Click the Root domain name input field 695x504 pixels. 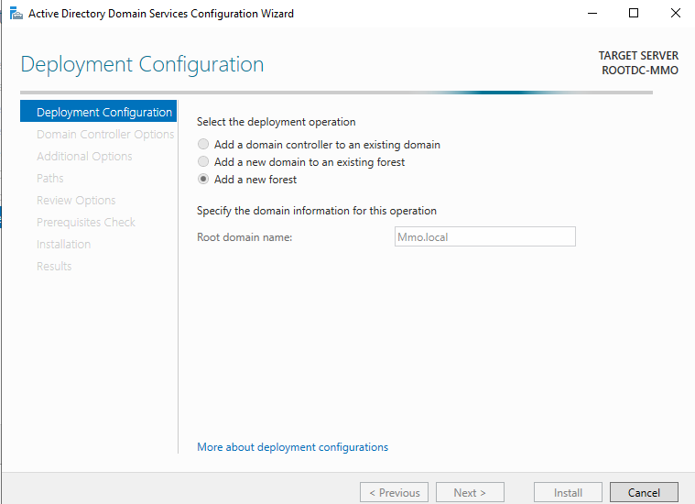click(x=485, y=236)
